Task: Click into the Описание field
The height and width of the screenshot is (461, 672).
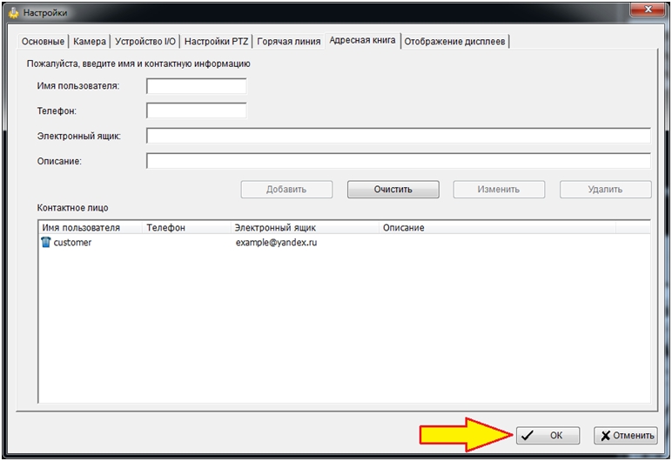Action: point(398,161)
